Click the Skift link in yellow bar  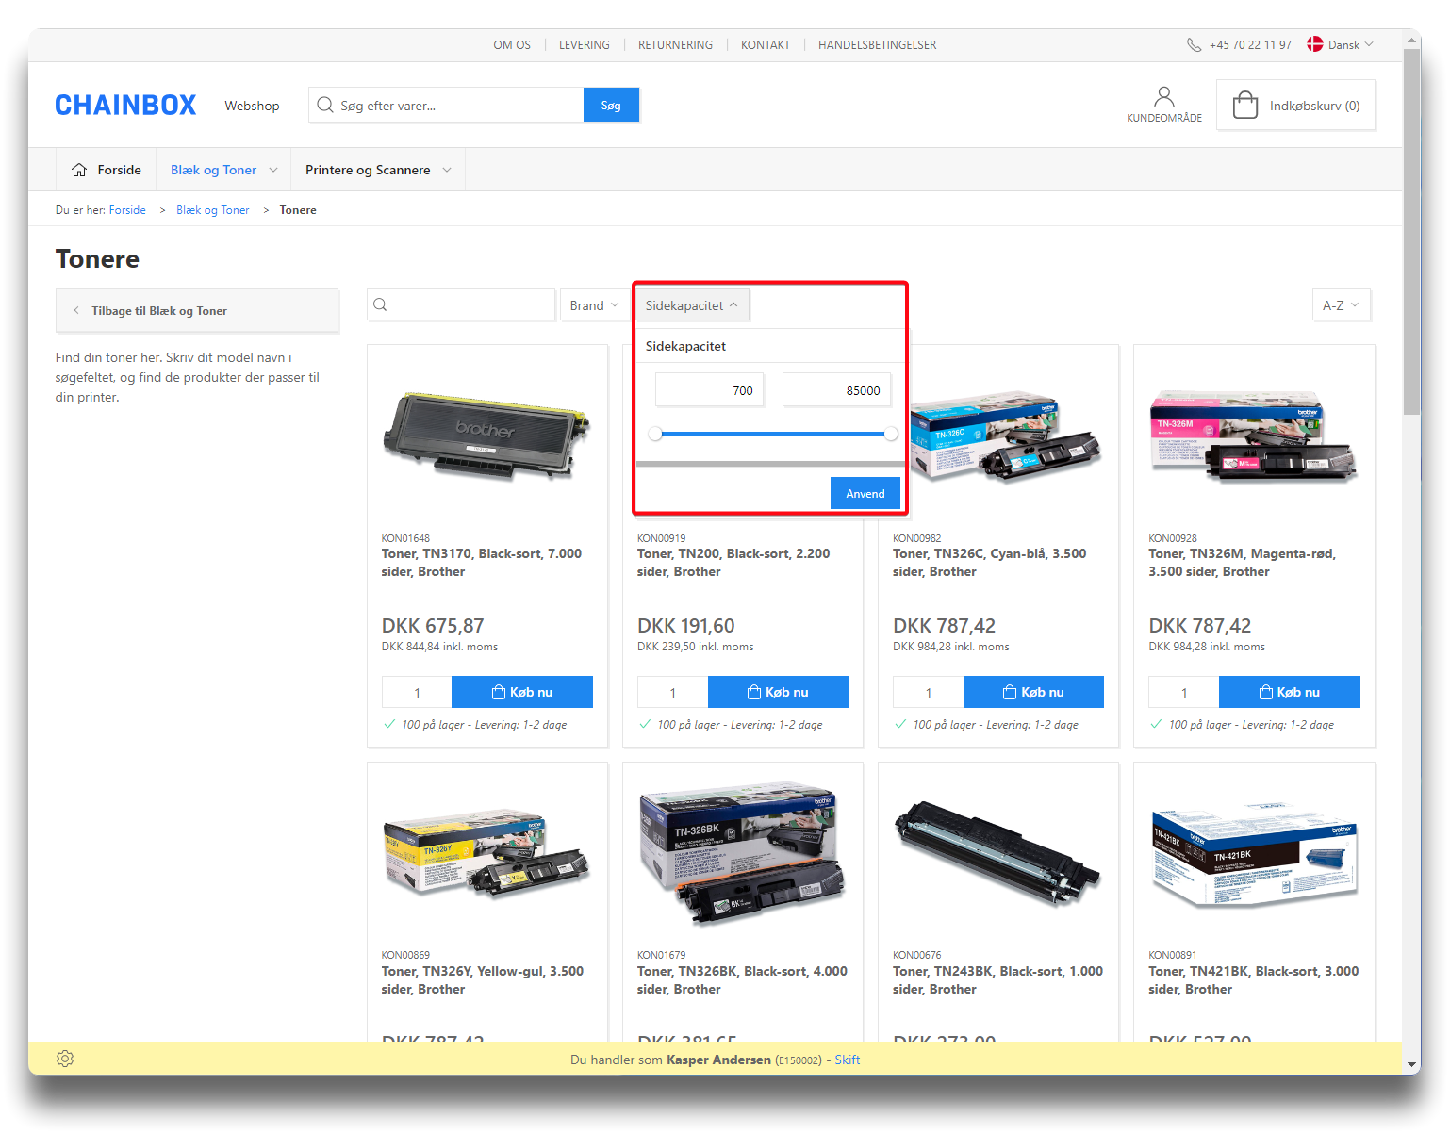coord(847,1060)
